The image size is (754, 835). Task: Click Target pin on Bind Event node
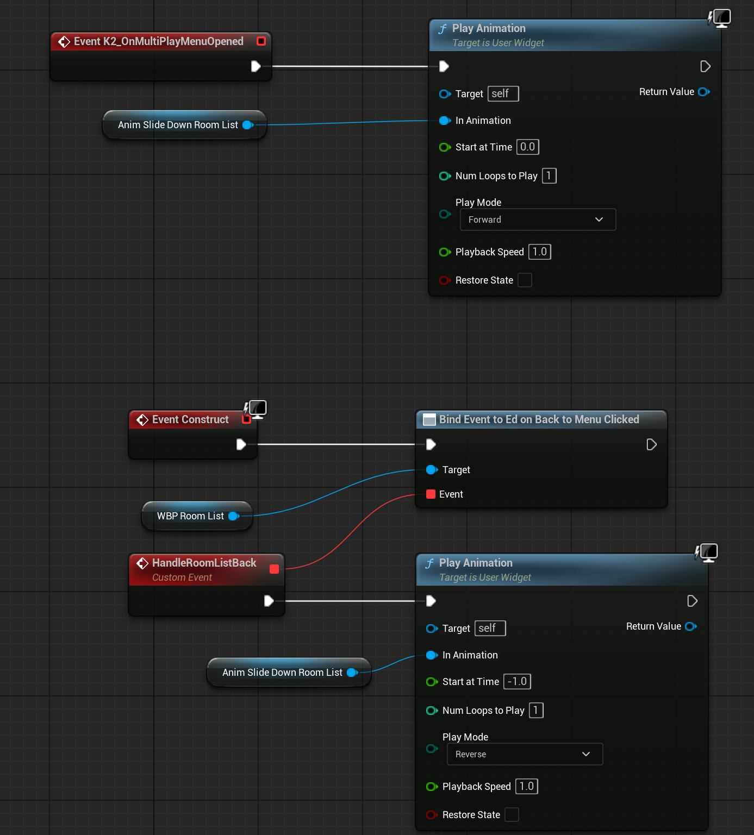coord(432,470)
